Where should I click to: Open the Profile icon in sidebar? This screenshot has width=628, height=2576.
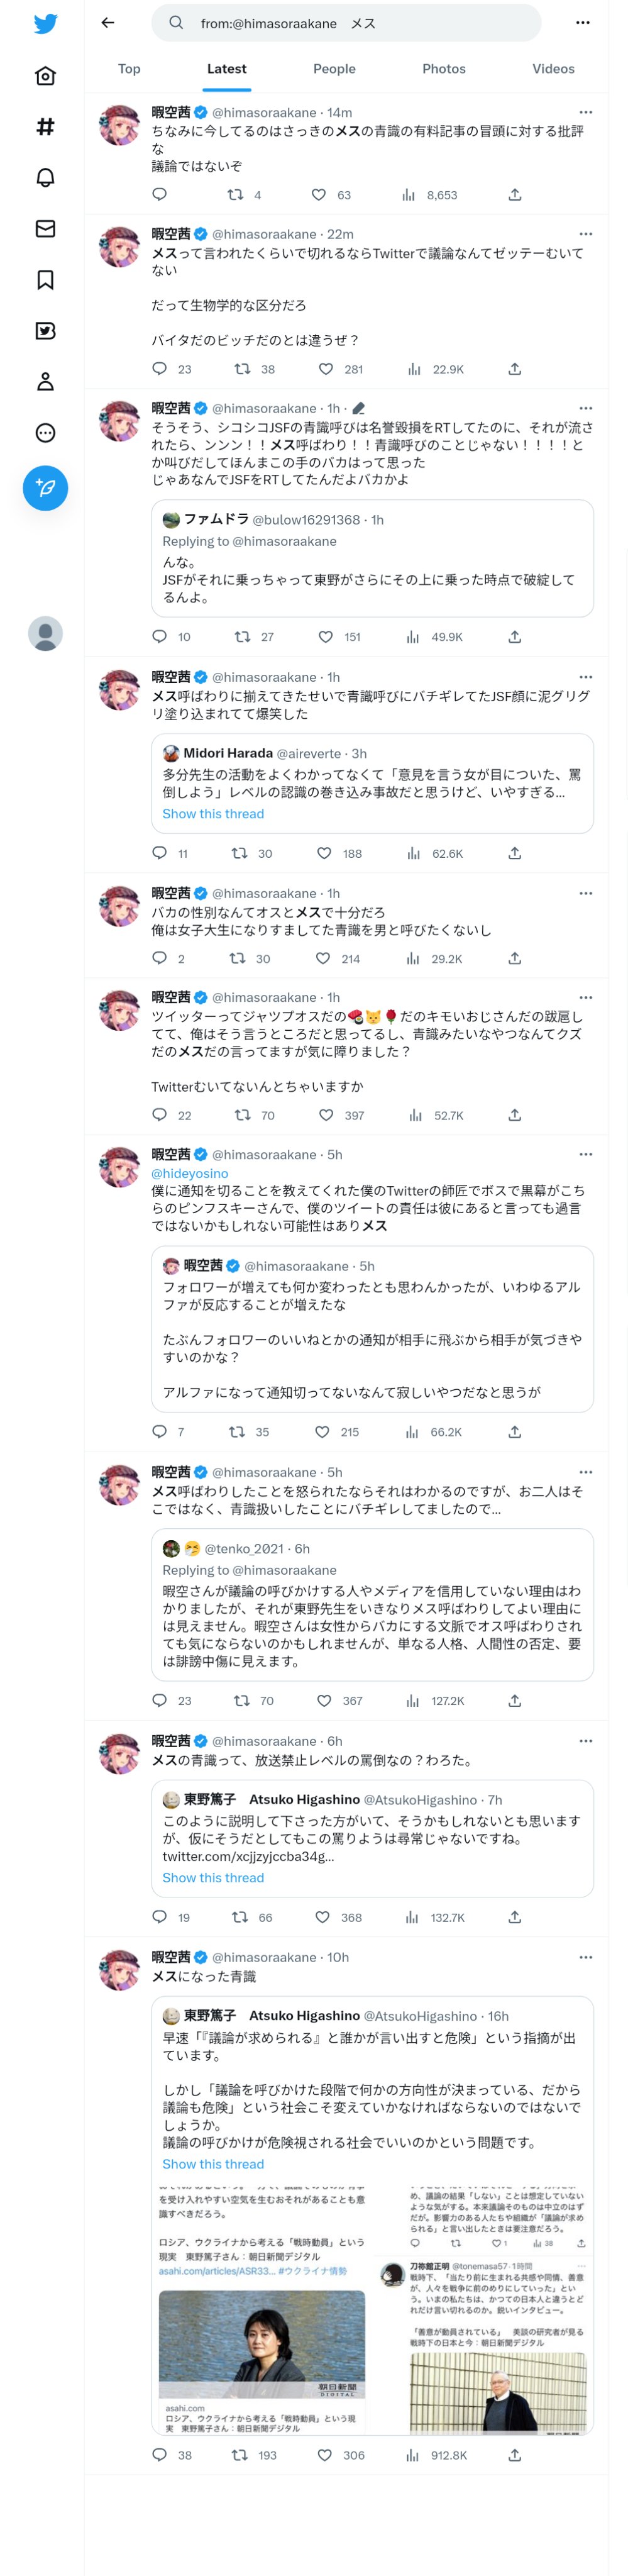pos(45,382)
